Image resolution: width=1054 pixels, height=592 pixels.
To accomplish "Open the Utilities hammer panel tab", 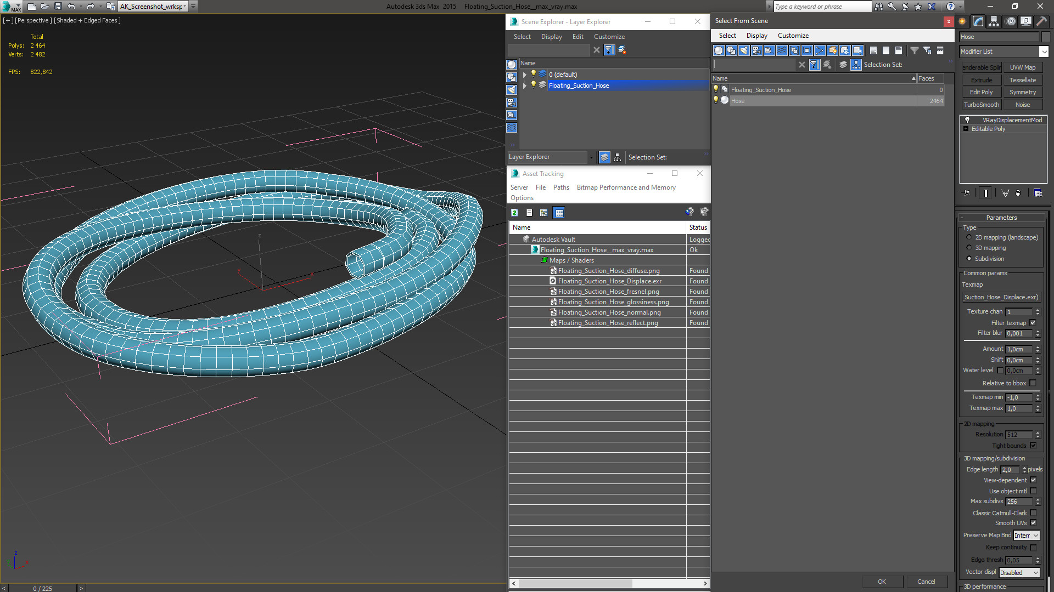I will 1041,21.
